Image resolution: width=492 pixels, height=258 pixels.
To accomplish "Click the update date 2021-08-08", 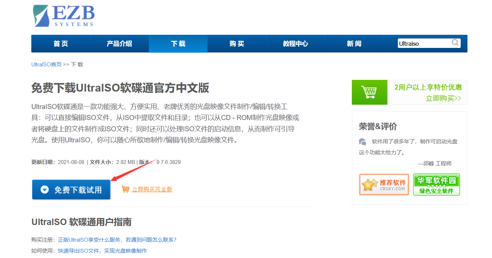I will pos(71,162).
